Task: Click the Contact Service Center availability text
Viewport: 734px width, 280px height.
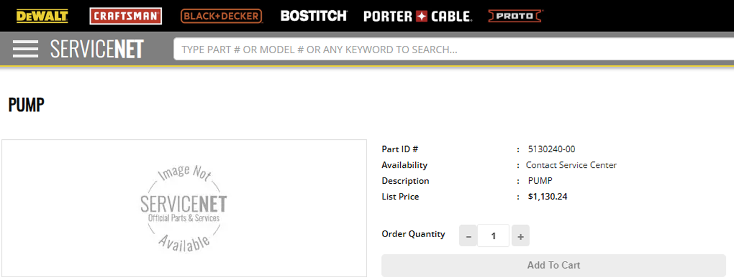Action: coord(571,165)
